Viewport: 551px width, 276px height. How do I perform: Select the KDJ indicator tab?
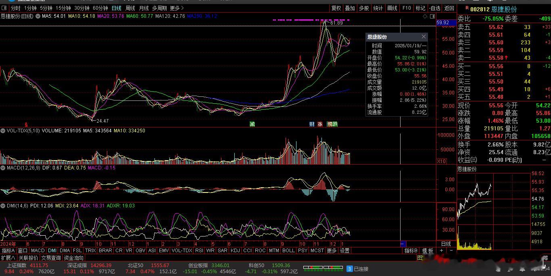[235, 251]
